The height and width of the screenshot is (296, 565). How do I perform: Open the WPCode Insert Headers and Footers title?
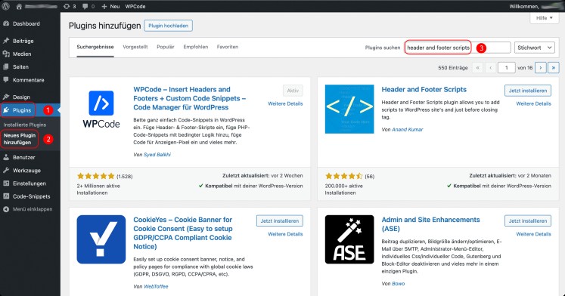[x=190, y=98]
